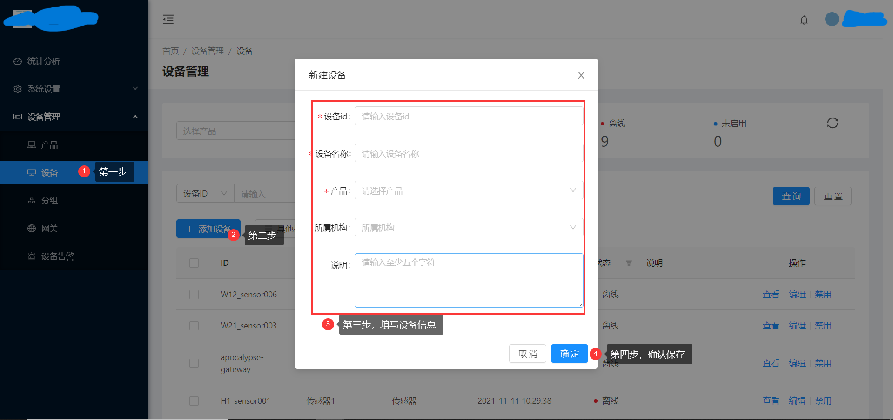View W21_sensor003 via 查看 link
Screen dimensions: 893x420
click(x=771, y=326)
